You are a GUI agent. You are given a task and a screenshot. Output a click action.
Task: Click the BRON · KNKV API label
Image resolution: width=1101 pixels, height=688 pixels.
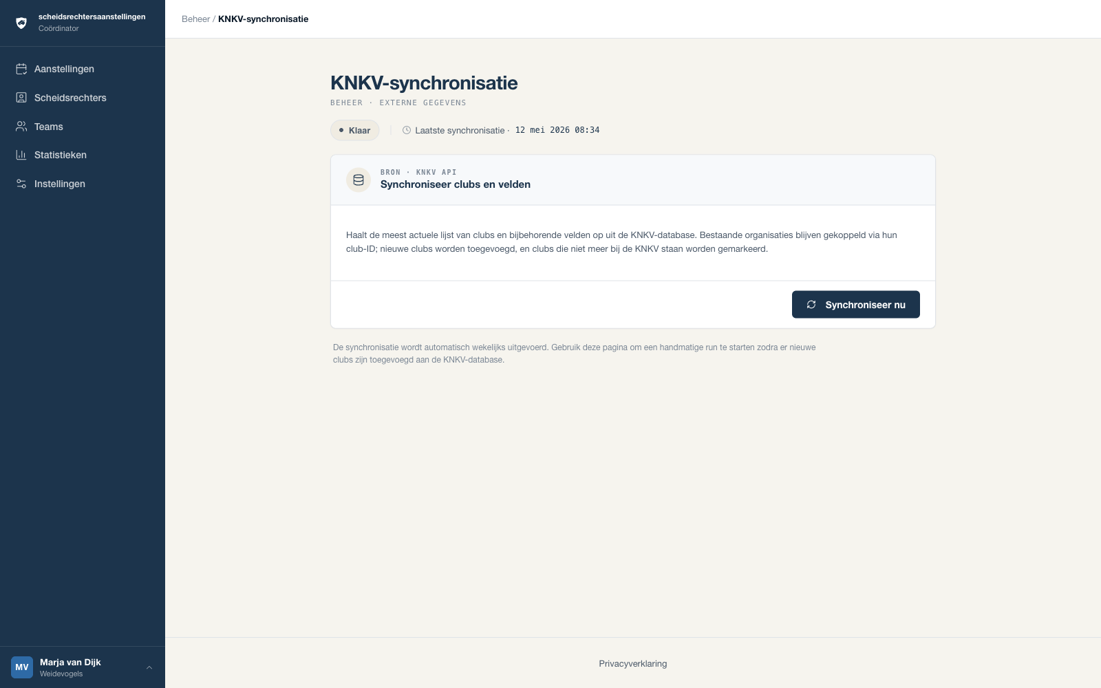pos(418,172)
